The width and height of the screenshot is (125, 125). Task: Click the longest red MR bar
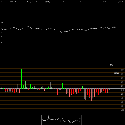pyautogui.click(x=91, y=95)
